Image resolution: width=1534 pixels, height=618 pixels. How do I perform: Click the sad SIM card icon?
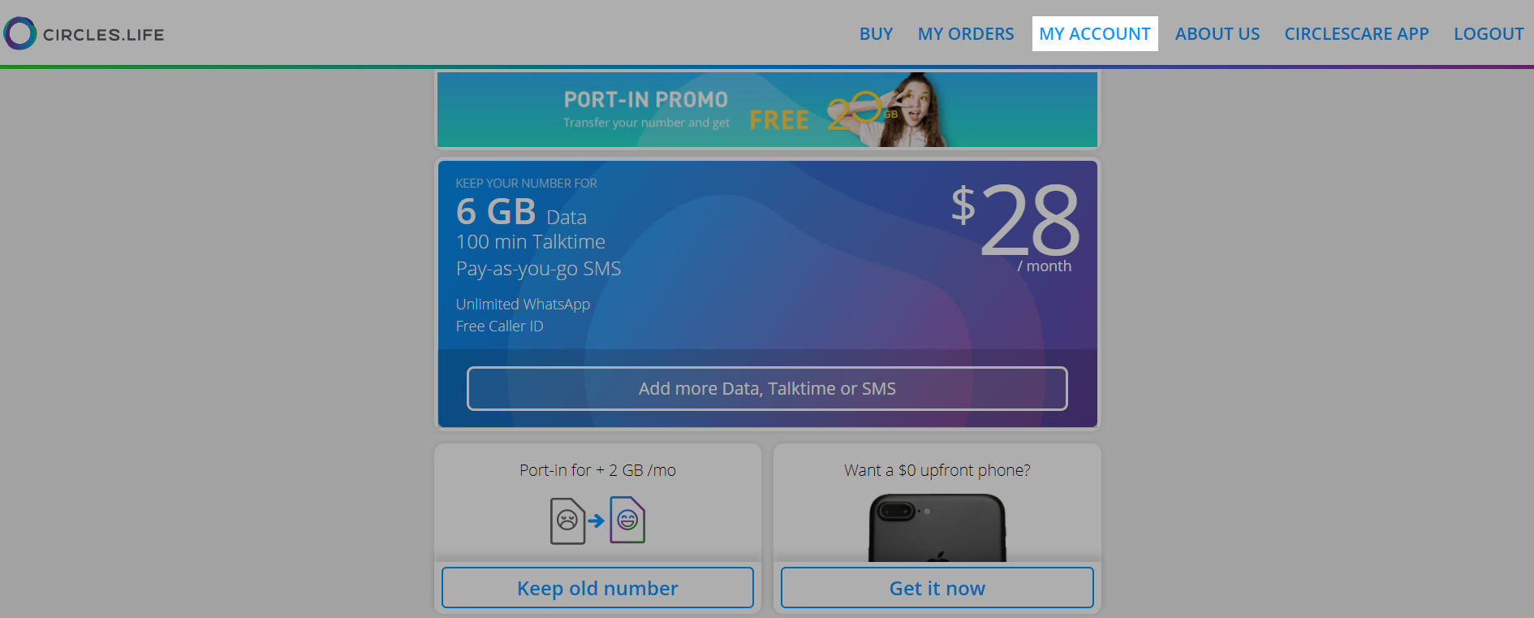click(x=567, y=521)
